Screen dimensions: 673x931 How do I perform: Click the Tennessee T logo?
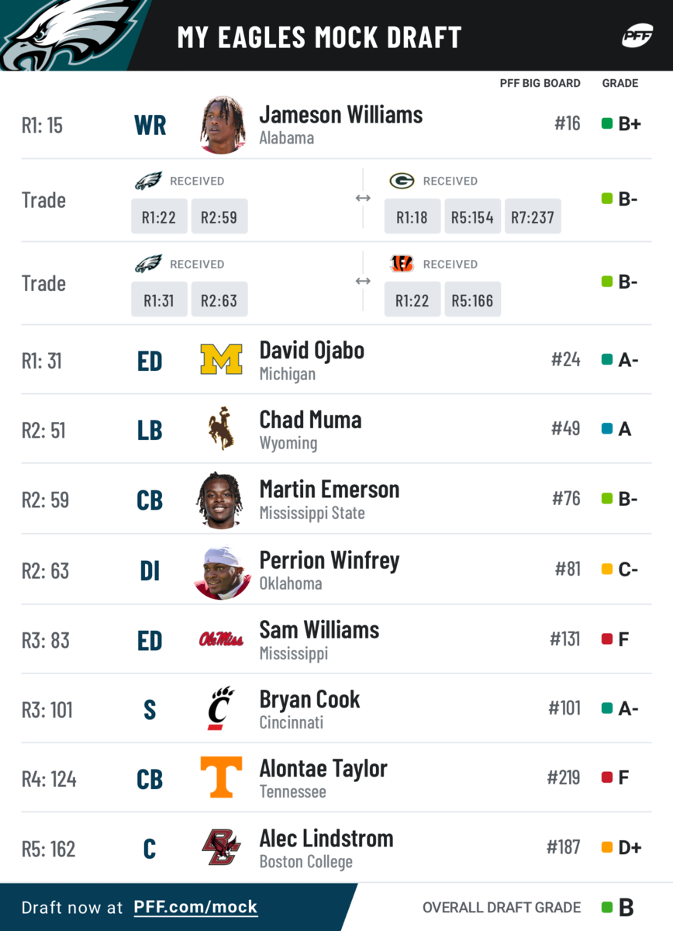(x=221, y=777)
